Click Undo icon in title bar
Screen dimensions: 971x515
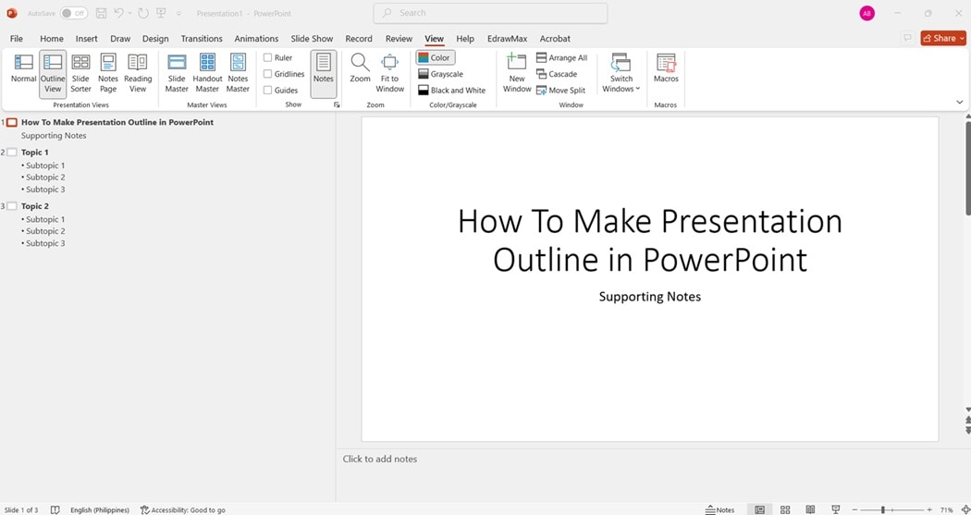coord(119,13)
